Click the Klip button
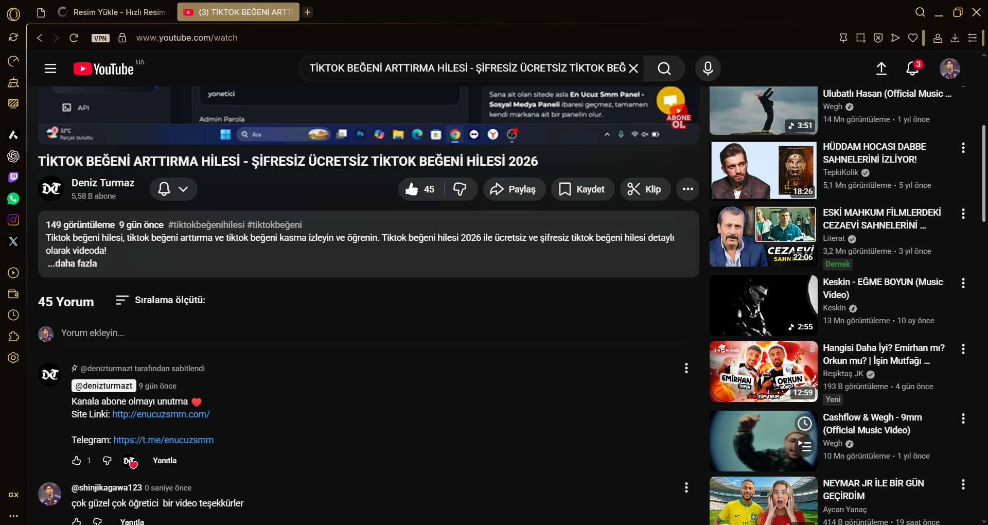 pos(645,189)
